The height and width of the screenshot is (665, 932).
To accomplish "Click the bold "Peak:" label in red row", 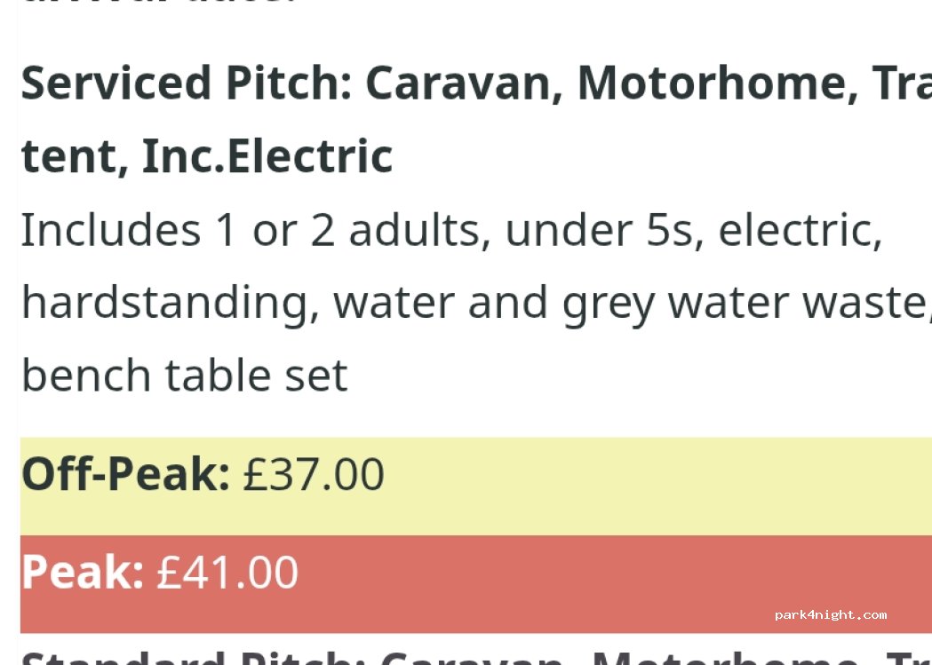I will coord(82,572).
